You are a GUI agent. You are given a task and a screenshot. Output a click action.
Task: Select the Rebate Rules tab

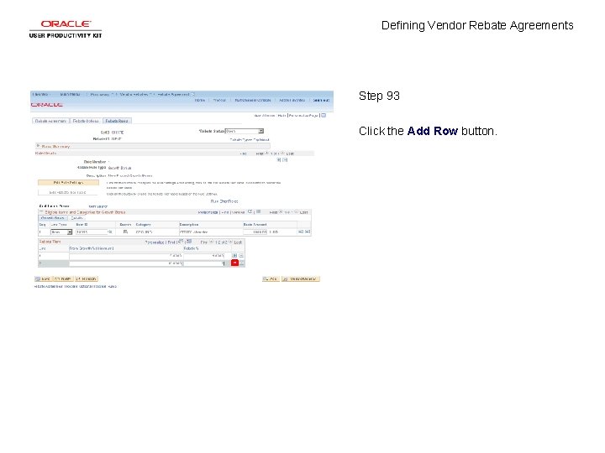coord(117,121)
